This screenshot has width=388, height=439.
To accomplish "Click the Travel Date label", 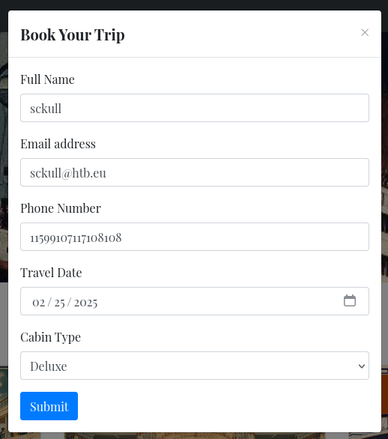I will pyautogui.click(x=51, y=273).
